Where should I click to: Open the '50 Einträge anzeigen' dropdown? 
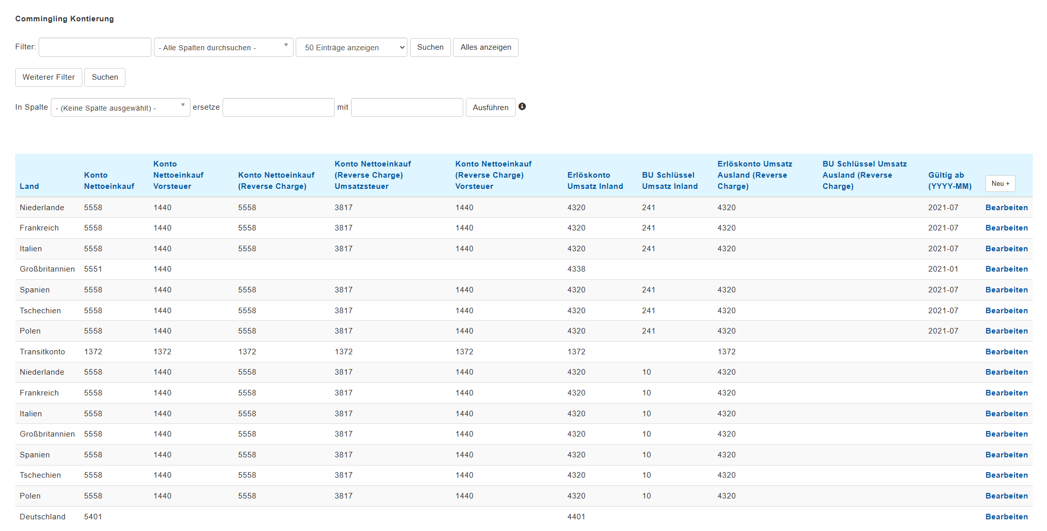[352, 47]
